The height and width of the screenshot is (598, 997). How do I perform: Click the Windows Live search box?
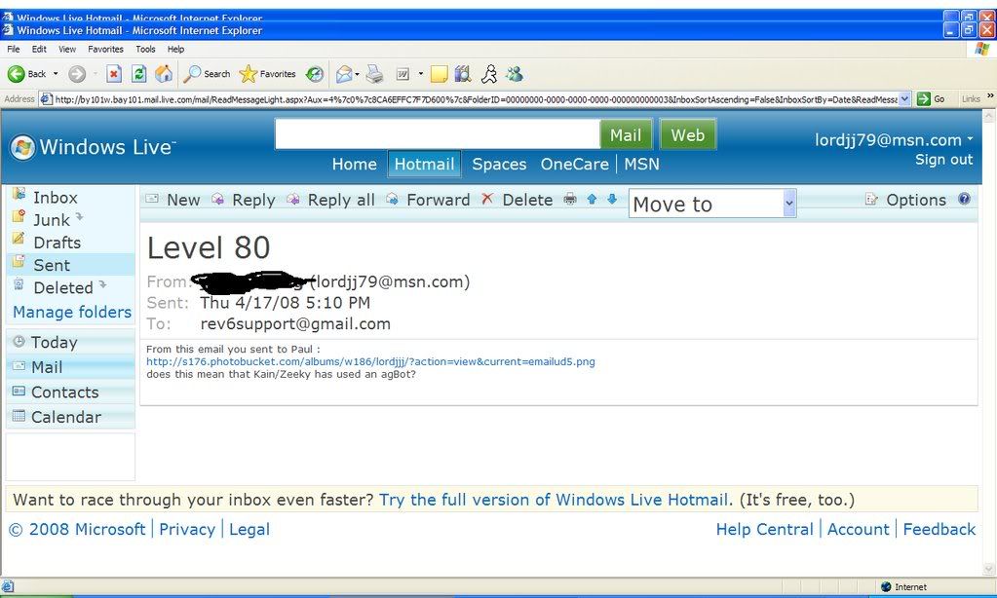coord(438,134)
